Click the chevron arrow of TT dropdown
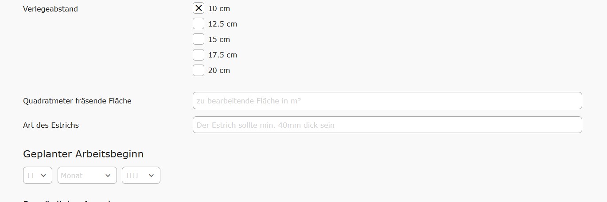Image resolution: width=607 pixels, height=202 pixels. [43, 175]
